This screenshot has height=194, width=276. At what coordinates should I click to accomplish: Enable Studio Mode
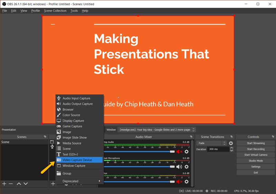(x=256, y=161)
